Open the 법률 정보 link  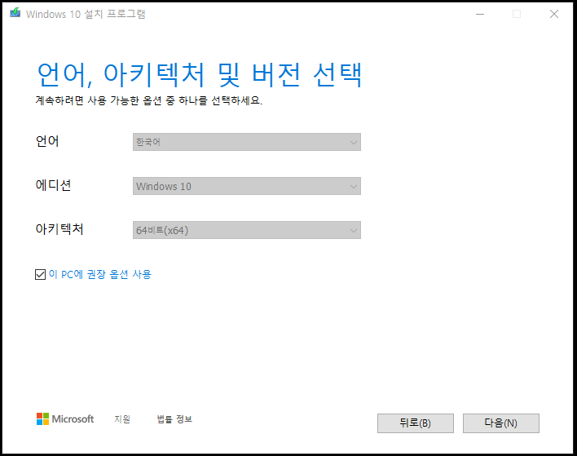(x=174, y=419)
